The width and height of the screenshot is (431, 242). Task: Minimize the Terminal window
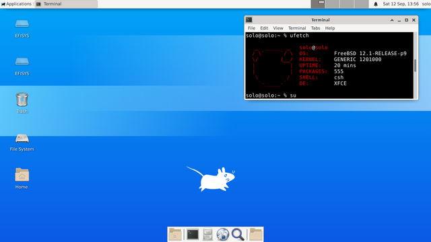pyautogui.click(x=399, y=20)
